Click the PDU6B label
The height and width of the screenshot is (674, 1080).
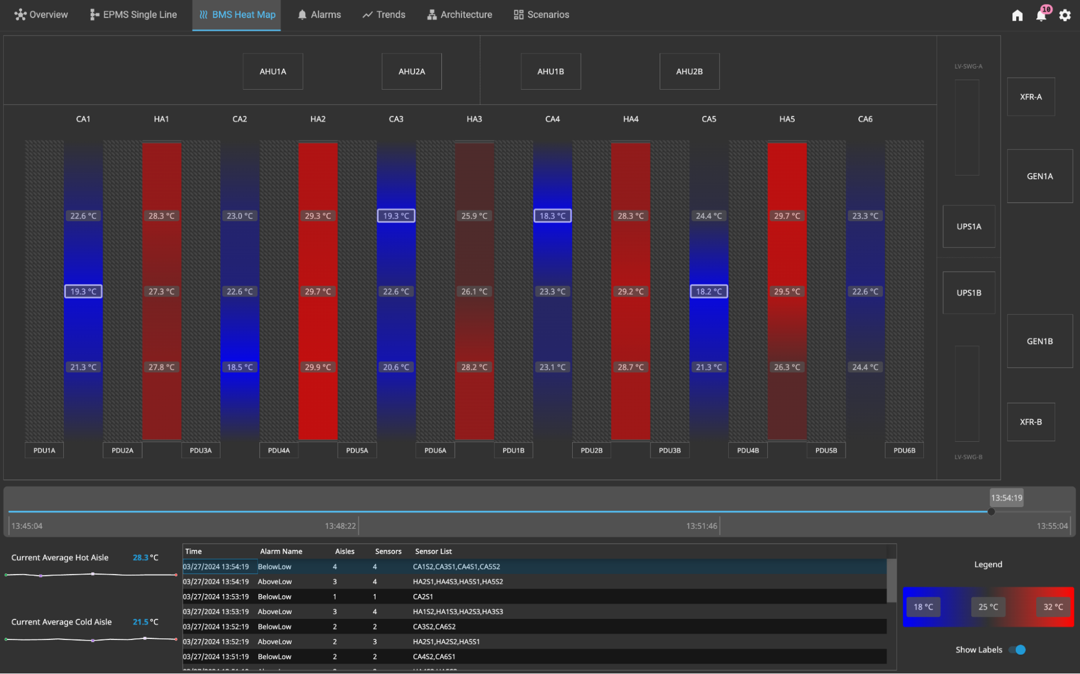coord(904,450)
